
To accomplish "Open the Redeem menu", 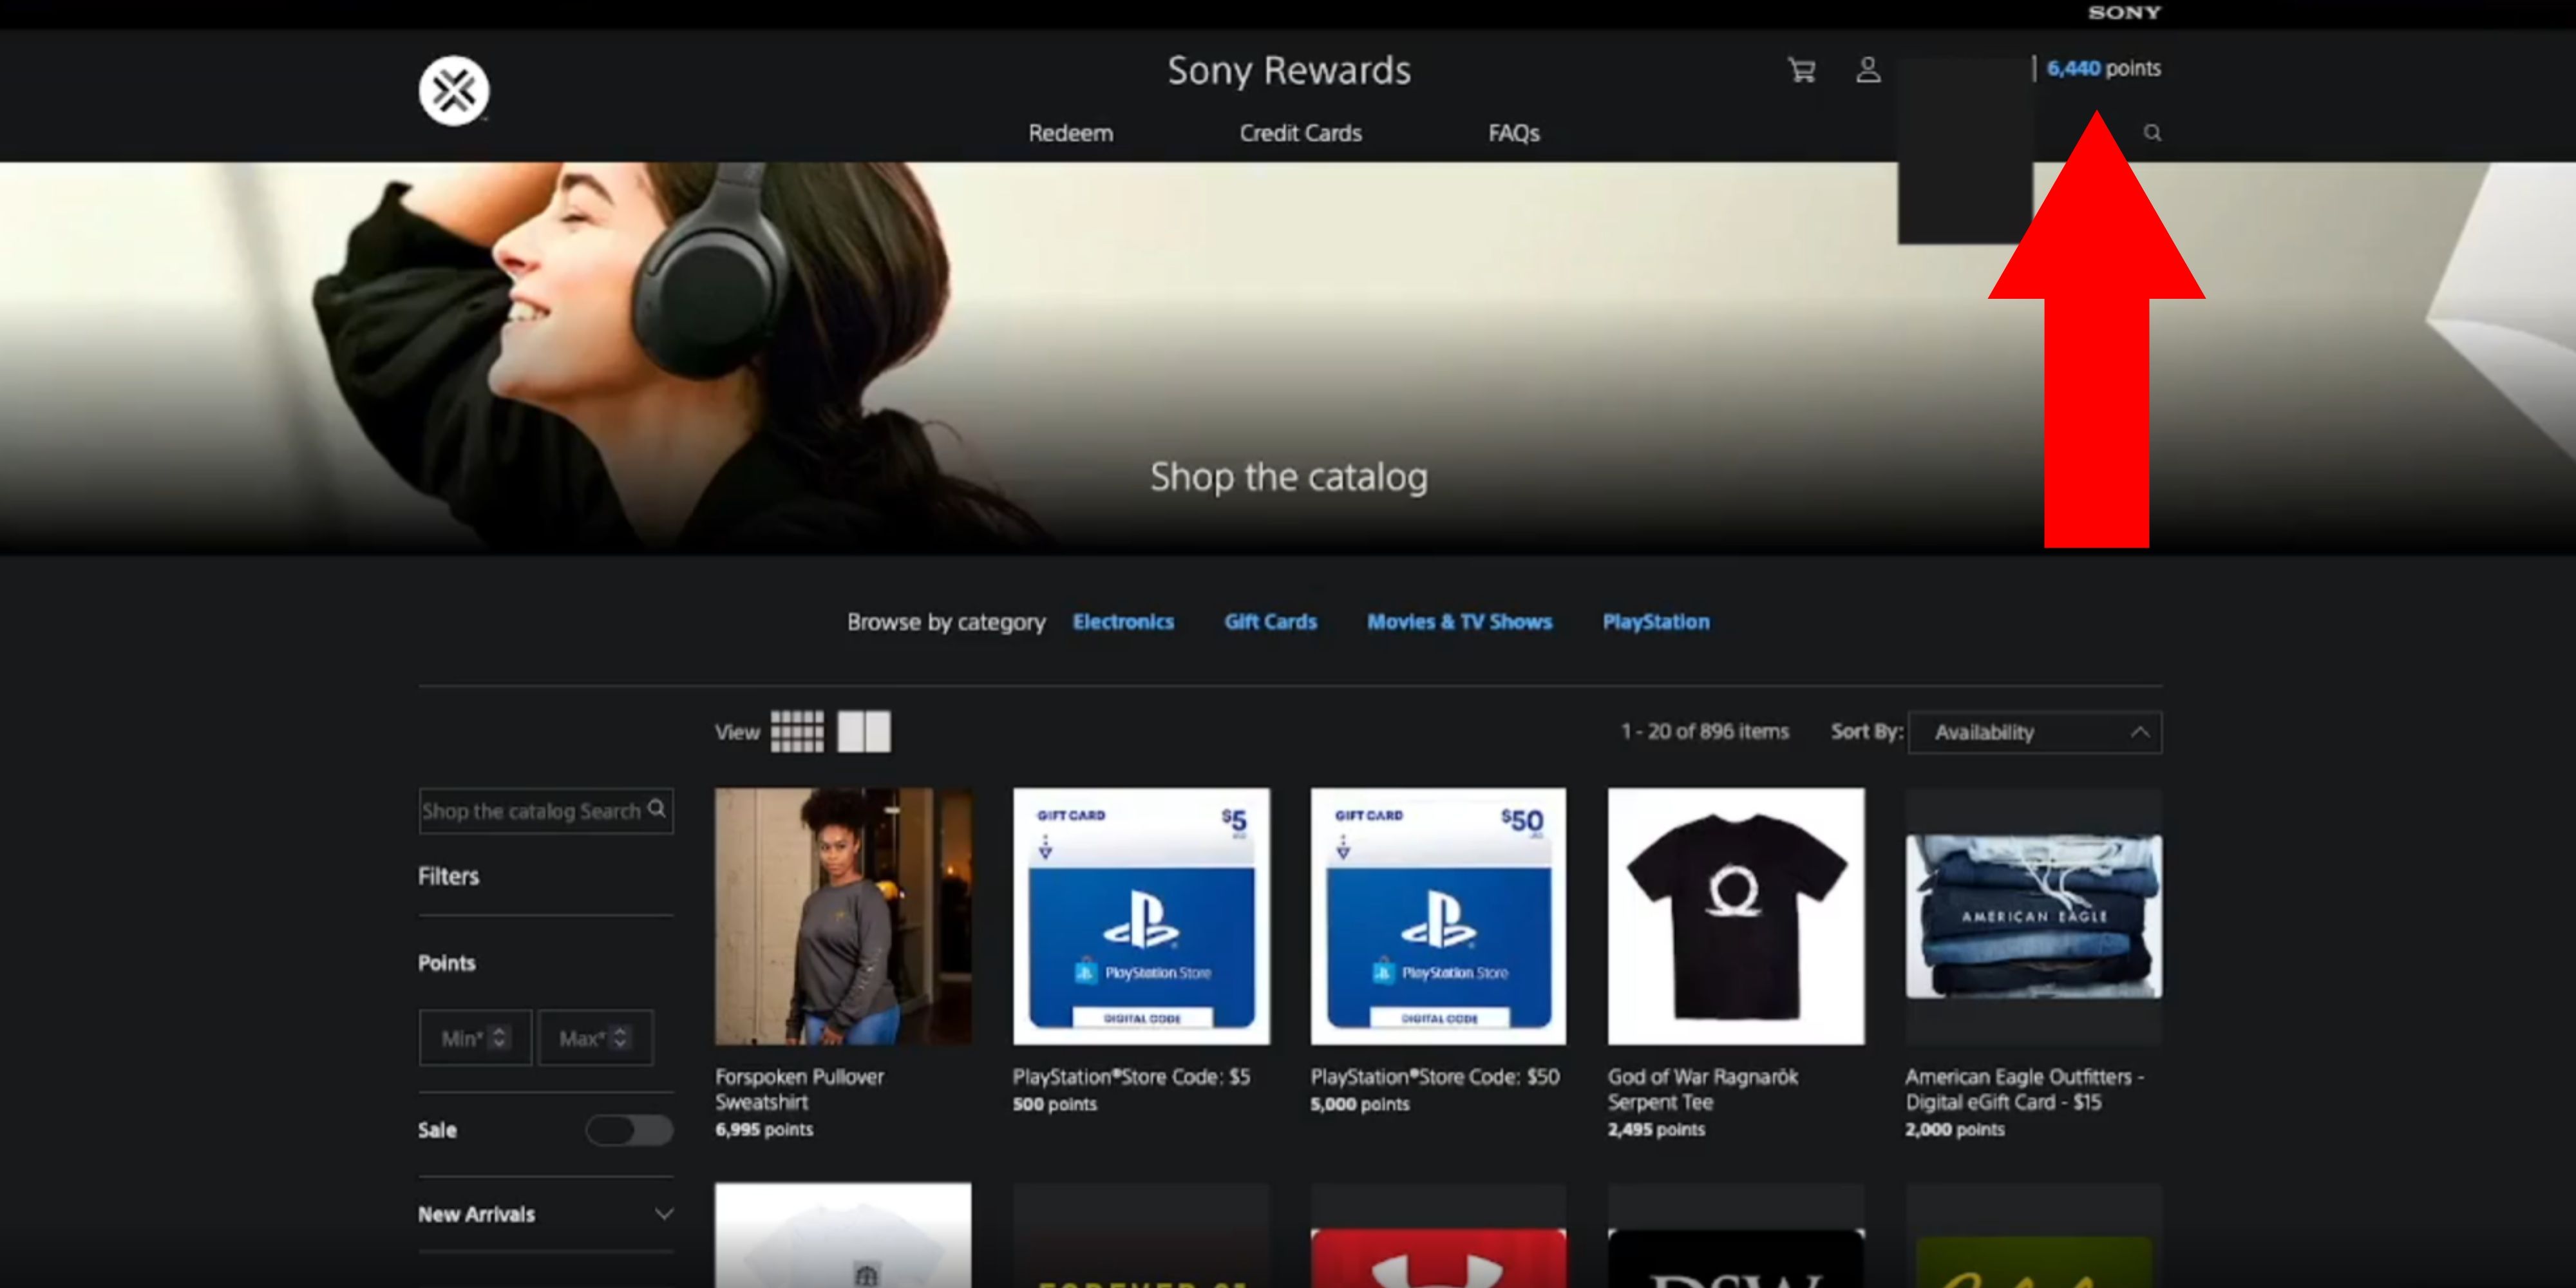I will click(1070, 133).
